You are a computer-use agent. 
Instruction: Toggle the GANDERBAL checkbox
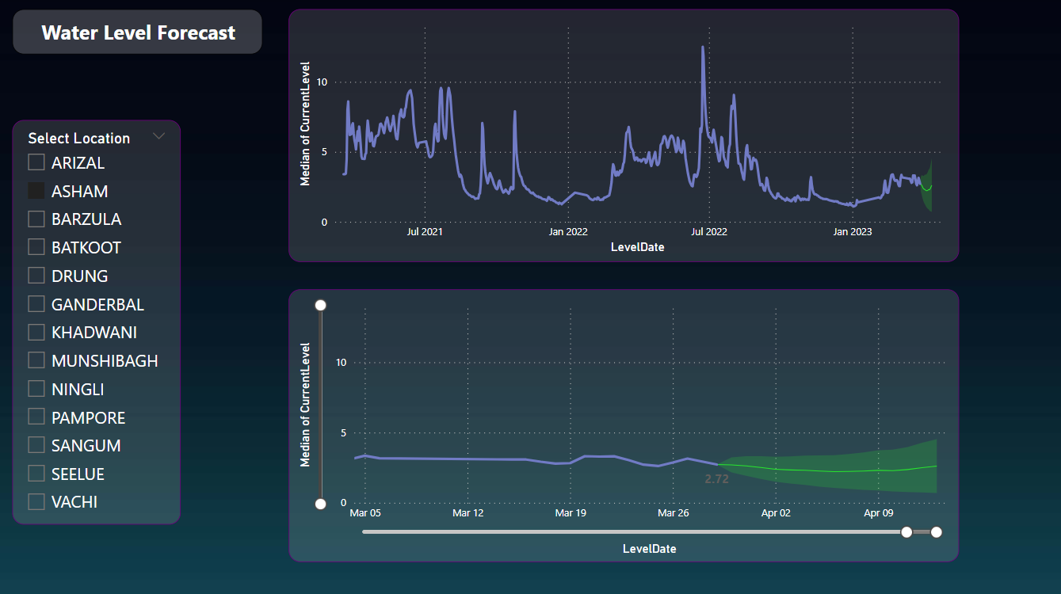[36, 304]
